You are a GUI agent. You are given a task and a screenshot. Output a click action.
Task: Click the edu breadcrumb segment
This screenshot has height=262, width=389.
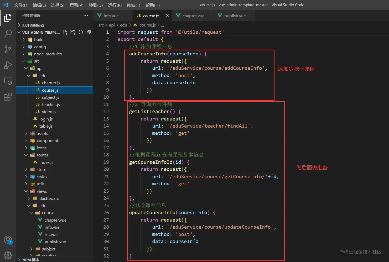pos(123,25)
